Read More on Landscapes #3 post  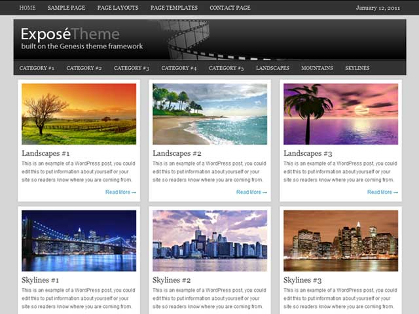pos(382,192)
